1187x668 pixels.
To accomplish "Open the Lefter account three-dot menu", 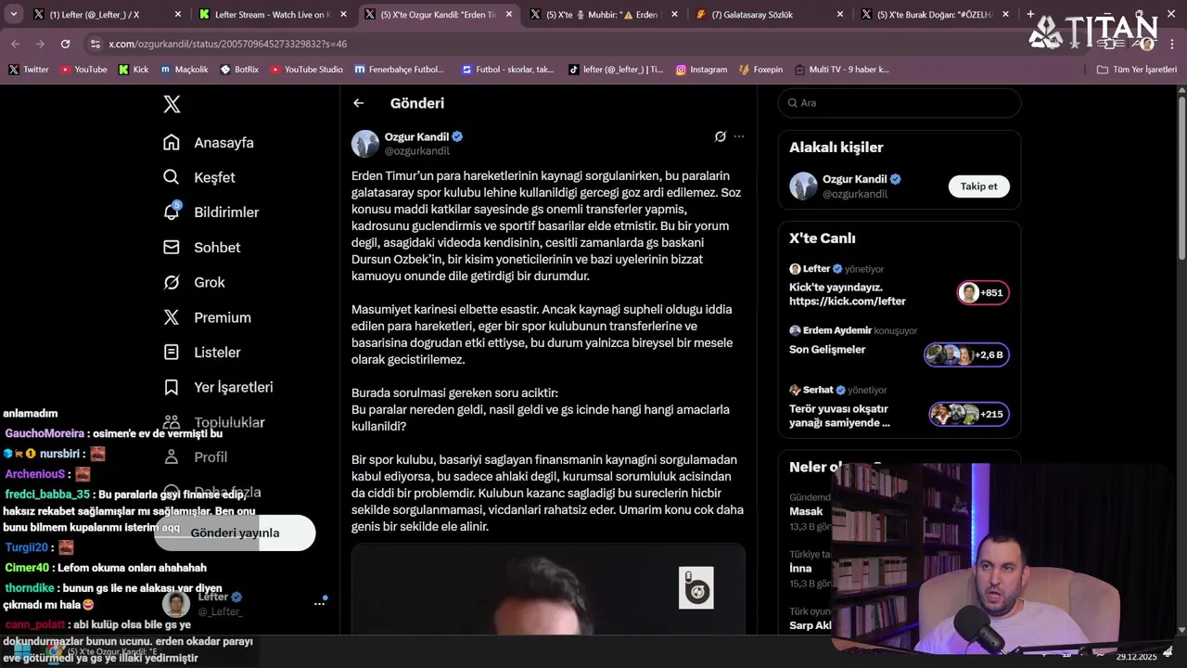I will 319,603.
